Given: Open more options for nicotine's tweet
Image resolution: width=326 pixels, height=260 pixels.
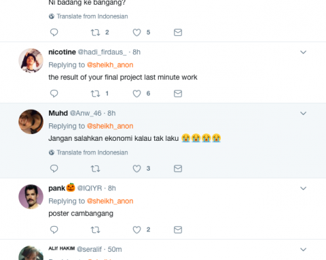Looking at the screenshot, I should [x=303, y=52].
